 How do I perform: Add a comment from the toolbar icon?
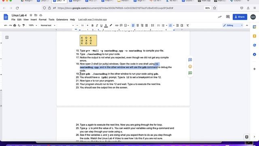click(x=121, y=25)
